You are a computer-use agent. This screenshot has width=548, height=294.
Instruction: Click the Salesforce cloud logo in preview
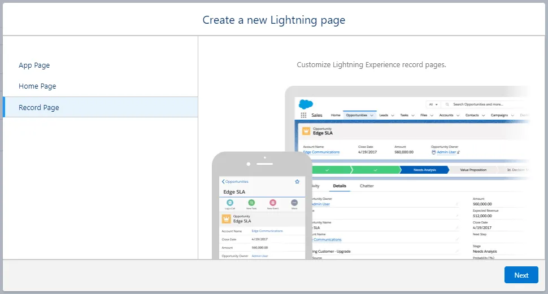click(x=306, y=104)
